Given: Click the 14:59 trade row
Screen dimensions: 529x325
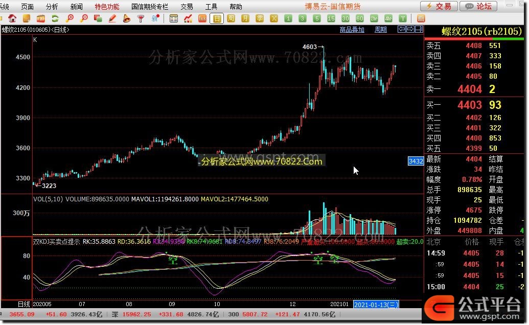Looking at the screenshot, I should tap(474, 253).
